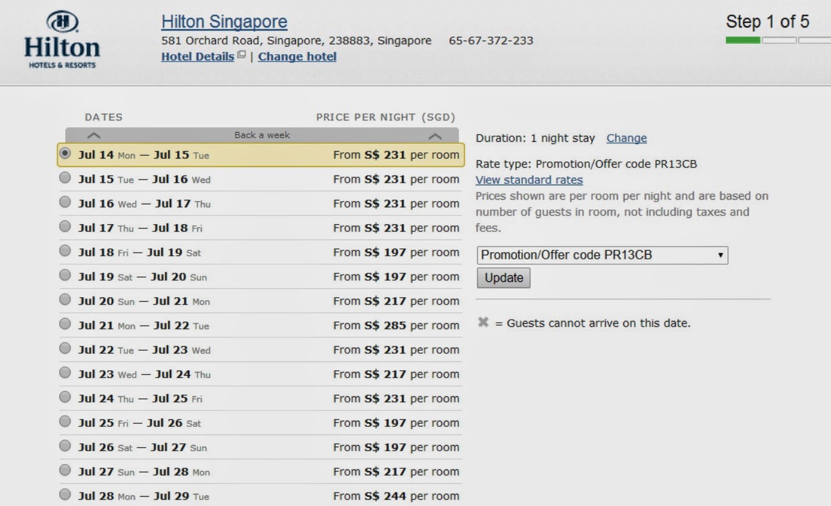Click Change next to duration

(x=626, y=138)
